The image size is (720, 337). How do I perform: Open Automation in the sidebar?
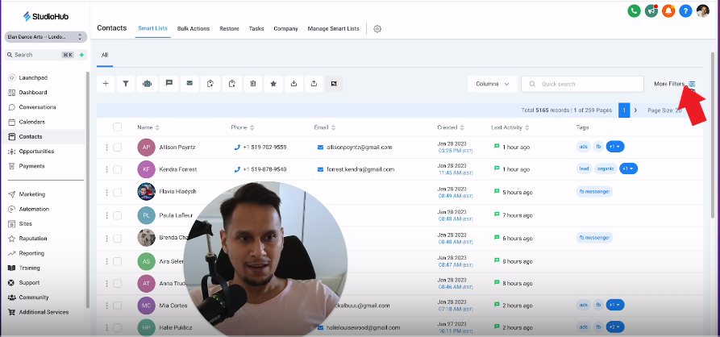click(34, 209)
